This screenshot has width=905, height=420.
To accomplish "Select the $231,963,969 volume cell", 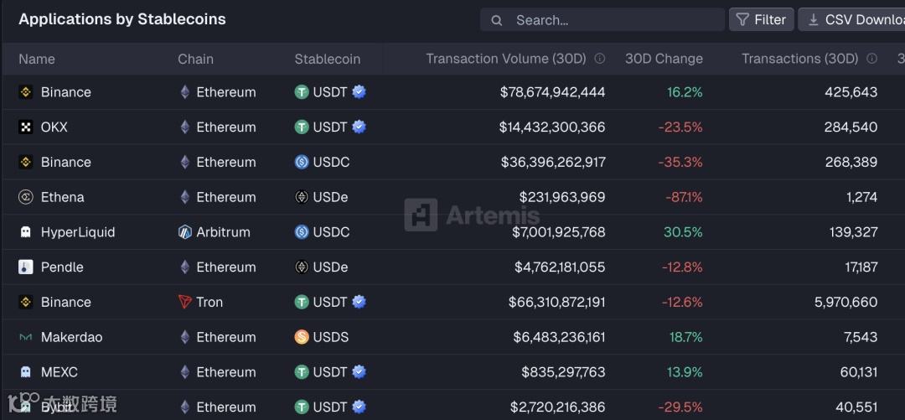I will [x=562, y=197].
